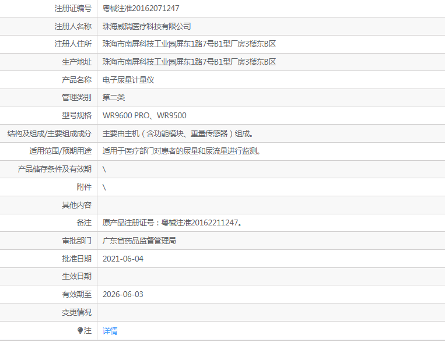Click the 注册证编号 label
The image size is (445, 346).
(73, 8)
